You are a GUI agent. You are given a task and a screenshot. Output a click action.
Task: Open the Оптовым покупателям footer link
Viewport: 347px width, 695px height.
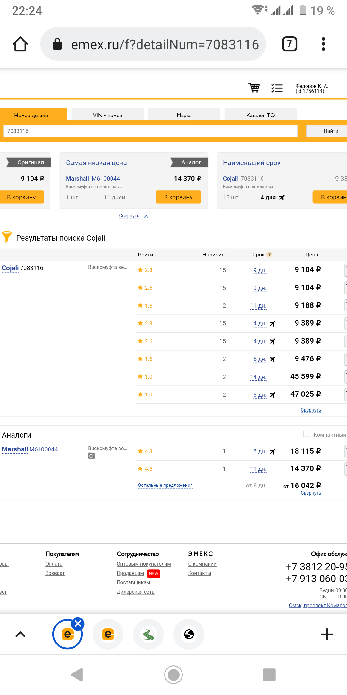pyautogui.click(x=144, y=564)
